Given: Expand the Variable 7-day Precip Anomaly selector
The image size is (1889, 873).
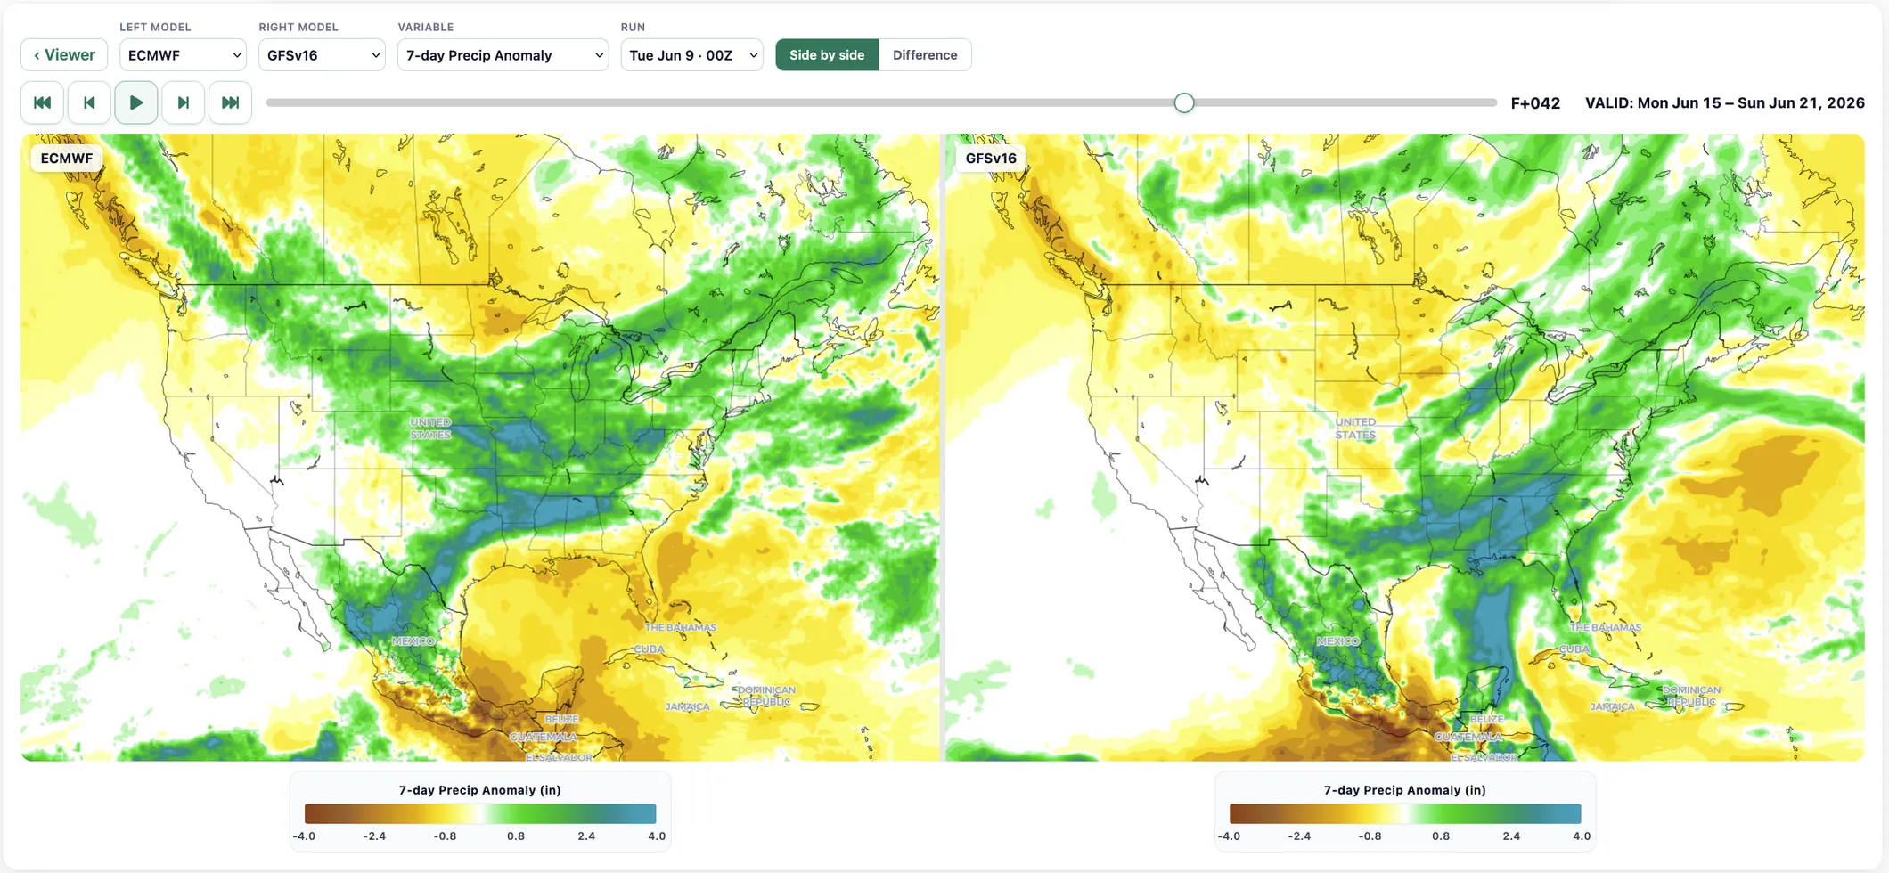Looking at the screenshot, I should (x=503, y=54).
